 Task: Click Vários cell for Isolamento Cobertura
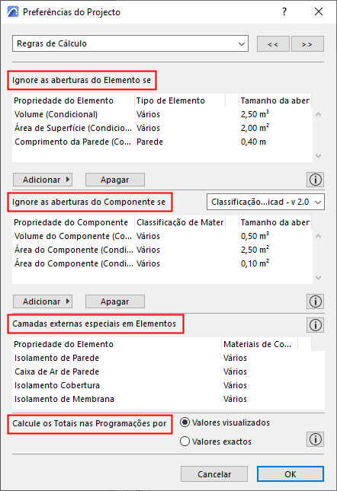click(235, 385)
